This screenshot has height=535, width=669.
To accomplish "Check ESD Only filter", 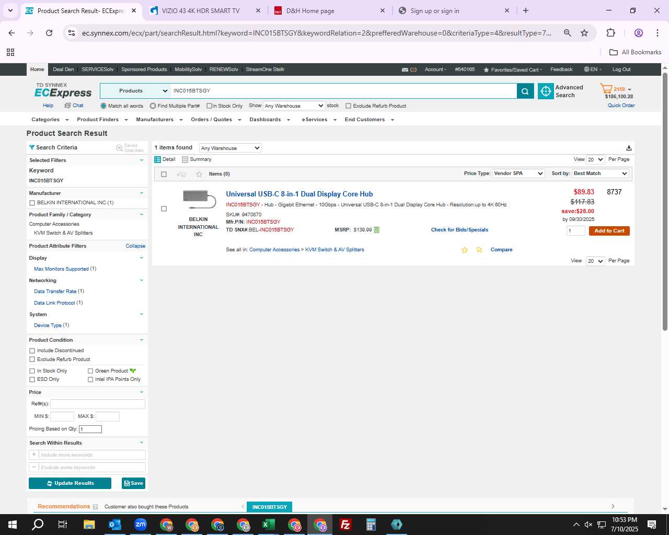I will pyautogui.click(x=32, y=379).
